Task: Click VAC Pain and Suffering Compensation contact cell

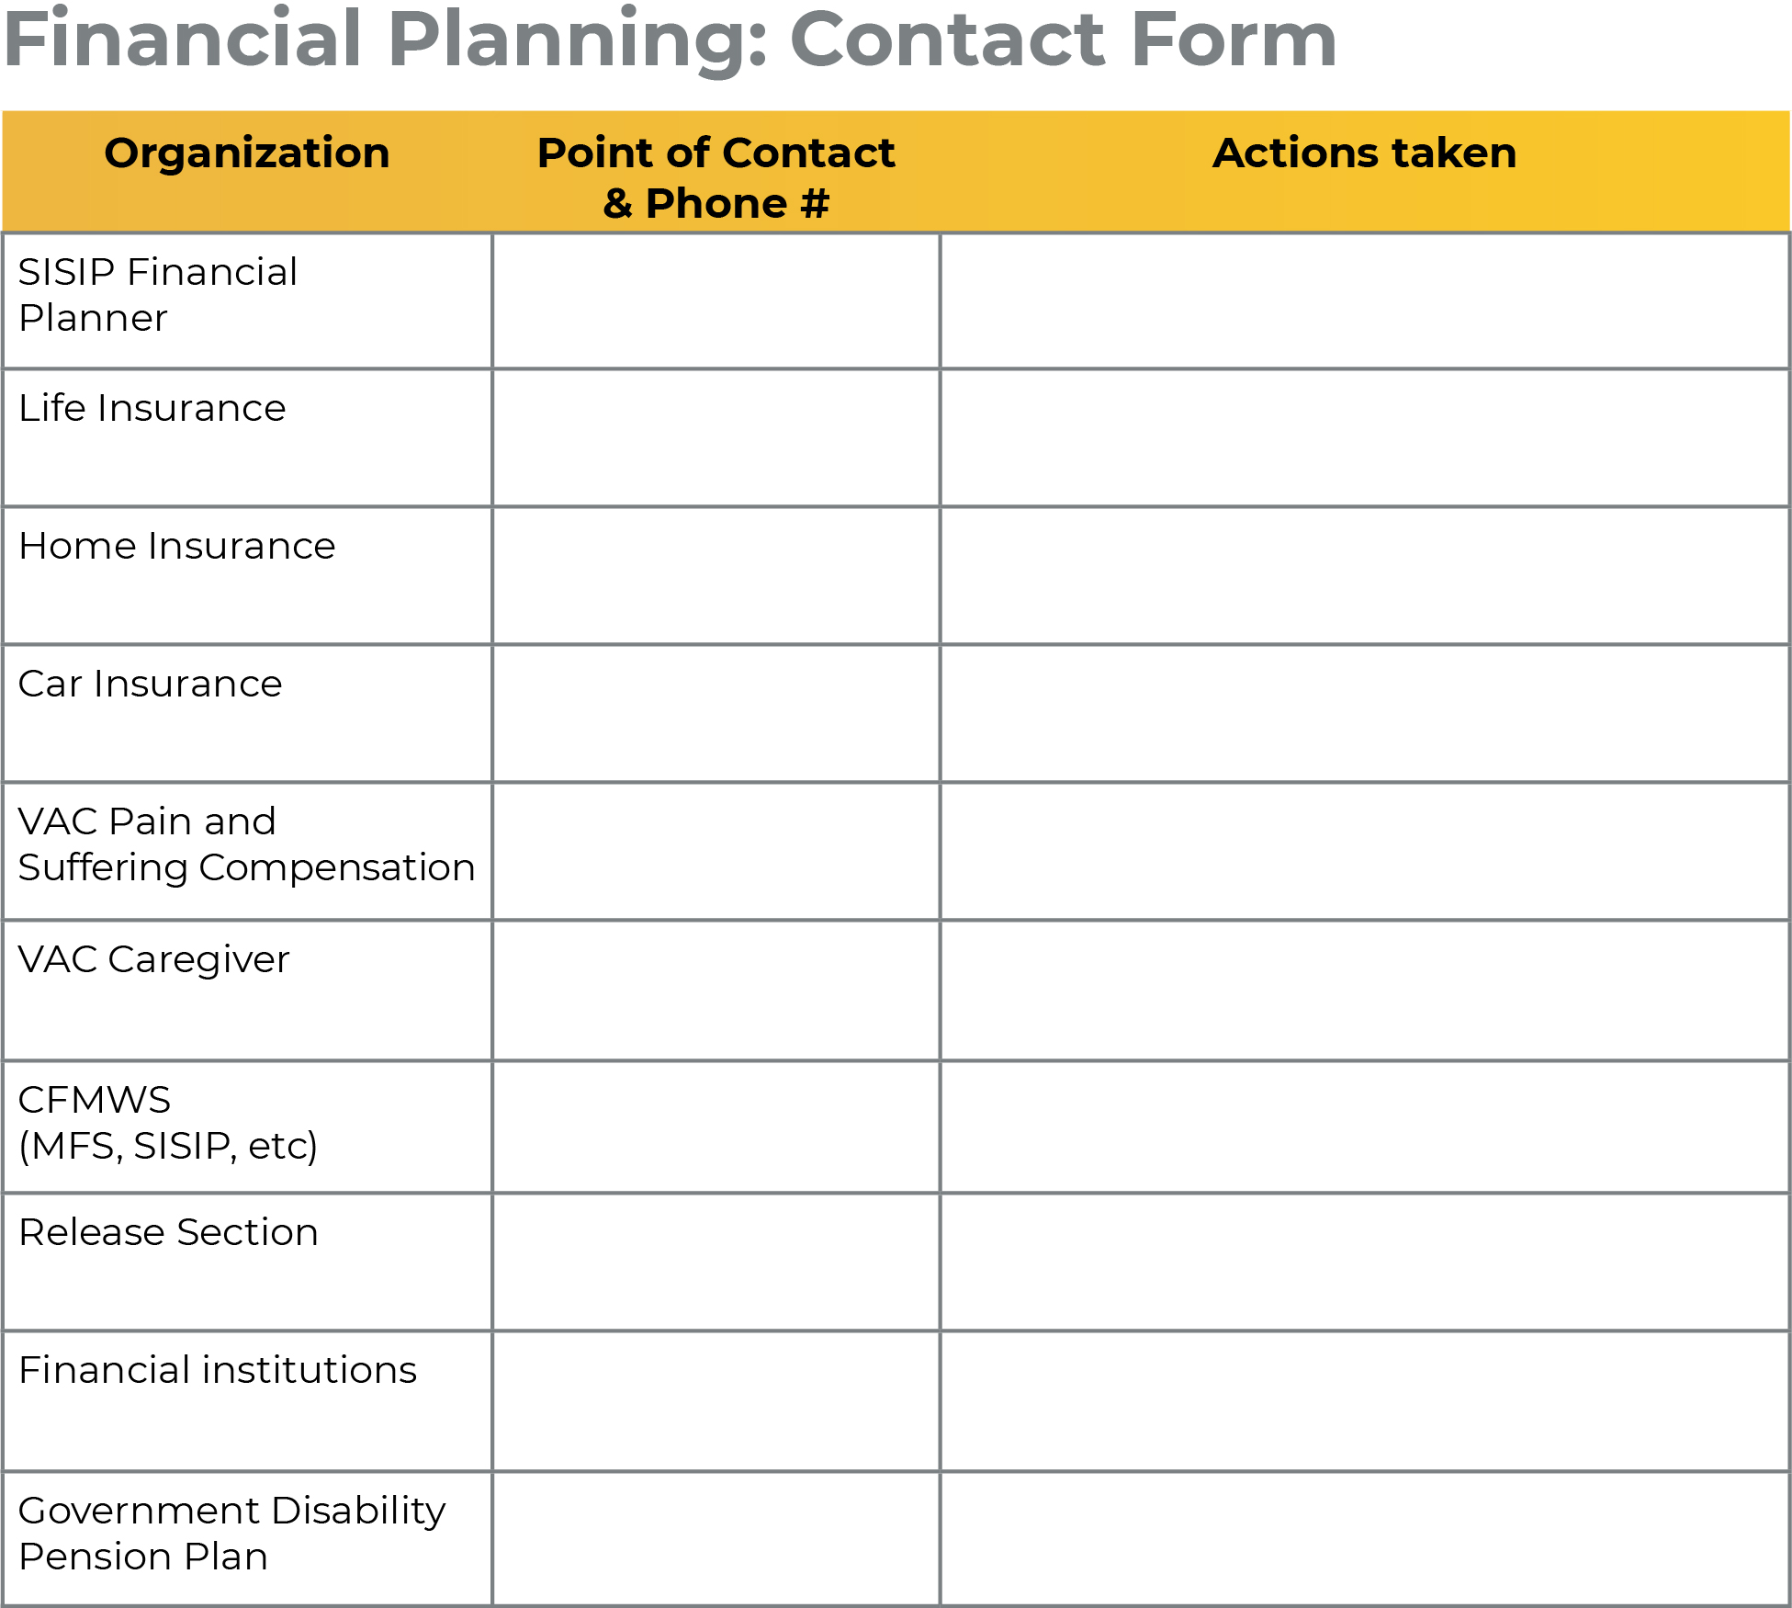Action: pyautogui.click(x=716, y=852)
